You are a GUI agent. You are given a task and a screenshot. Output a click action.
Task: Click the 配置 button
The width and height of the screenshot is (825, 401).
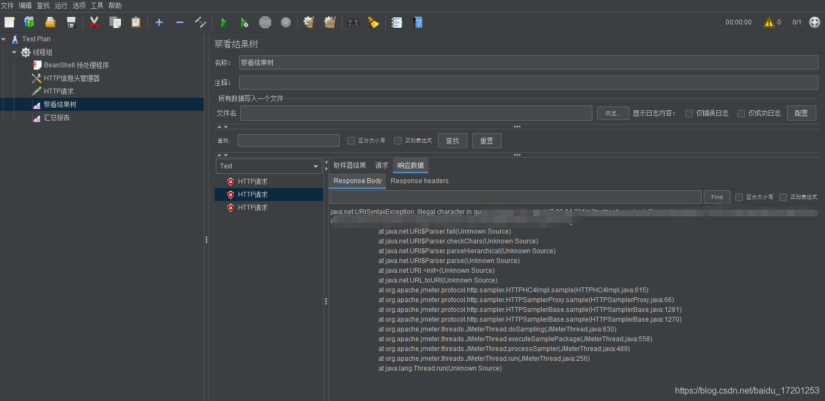click(x=801, y=113)
